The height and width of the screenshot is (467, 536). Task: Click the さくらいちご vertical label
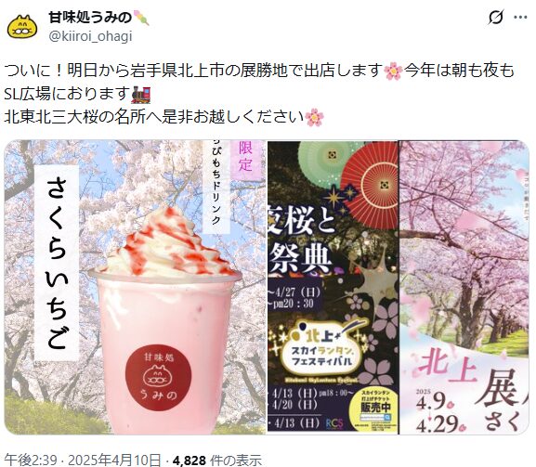57,263
